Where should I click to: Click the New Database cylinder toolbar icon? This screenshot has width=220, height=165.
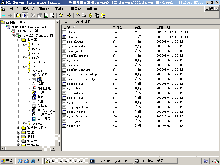coord(90,15)
